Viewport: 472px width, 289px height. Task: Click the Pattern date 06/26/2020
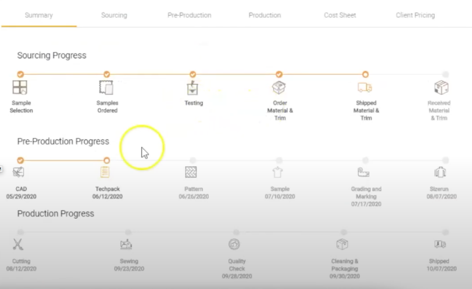(x=194, y=197)
